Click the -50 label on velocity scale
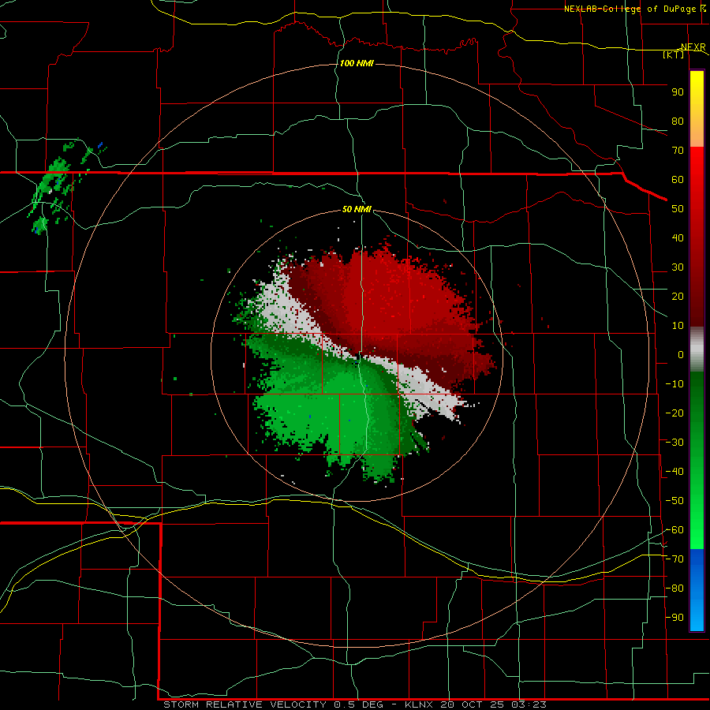Image resolution: width=710 pixels, height=710 pixels. pyautogui.click(x=674, y=501)
